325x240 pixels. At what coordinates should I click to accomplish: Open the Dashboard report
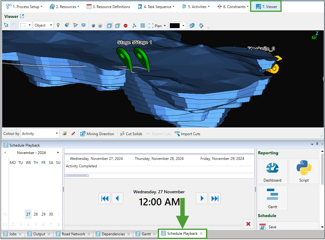pos(272,171)
